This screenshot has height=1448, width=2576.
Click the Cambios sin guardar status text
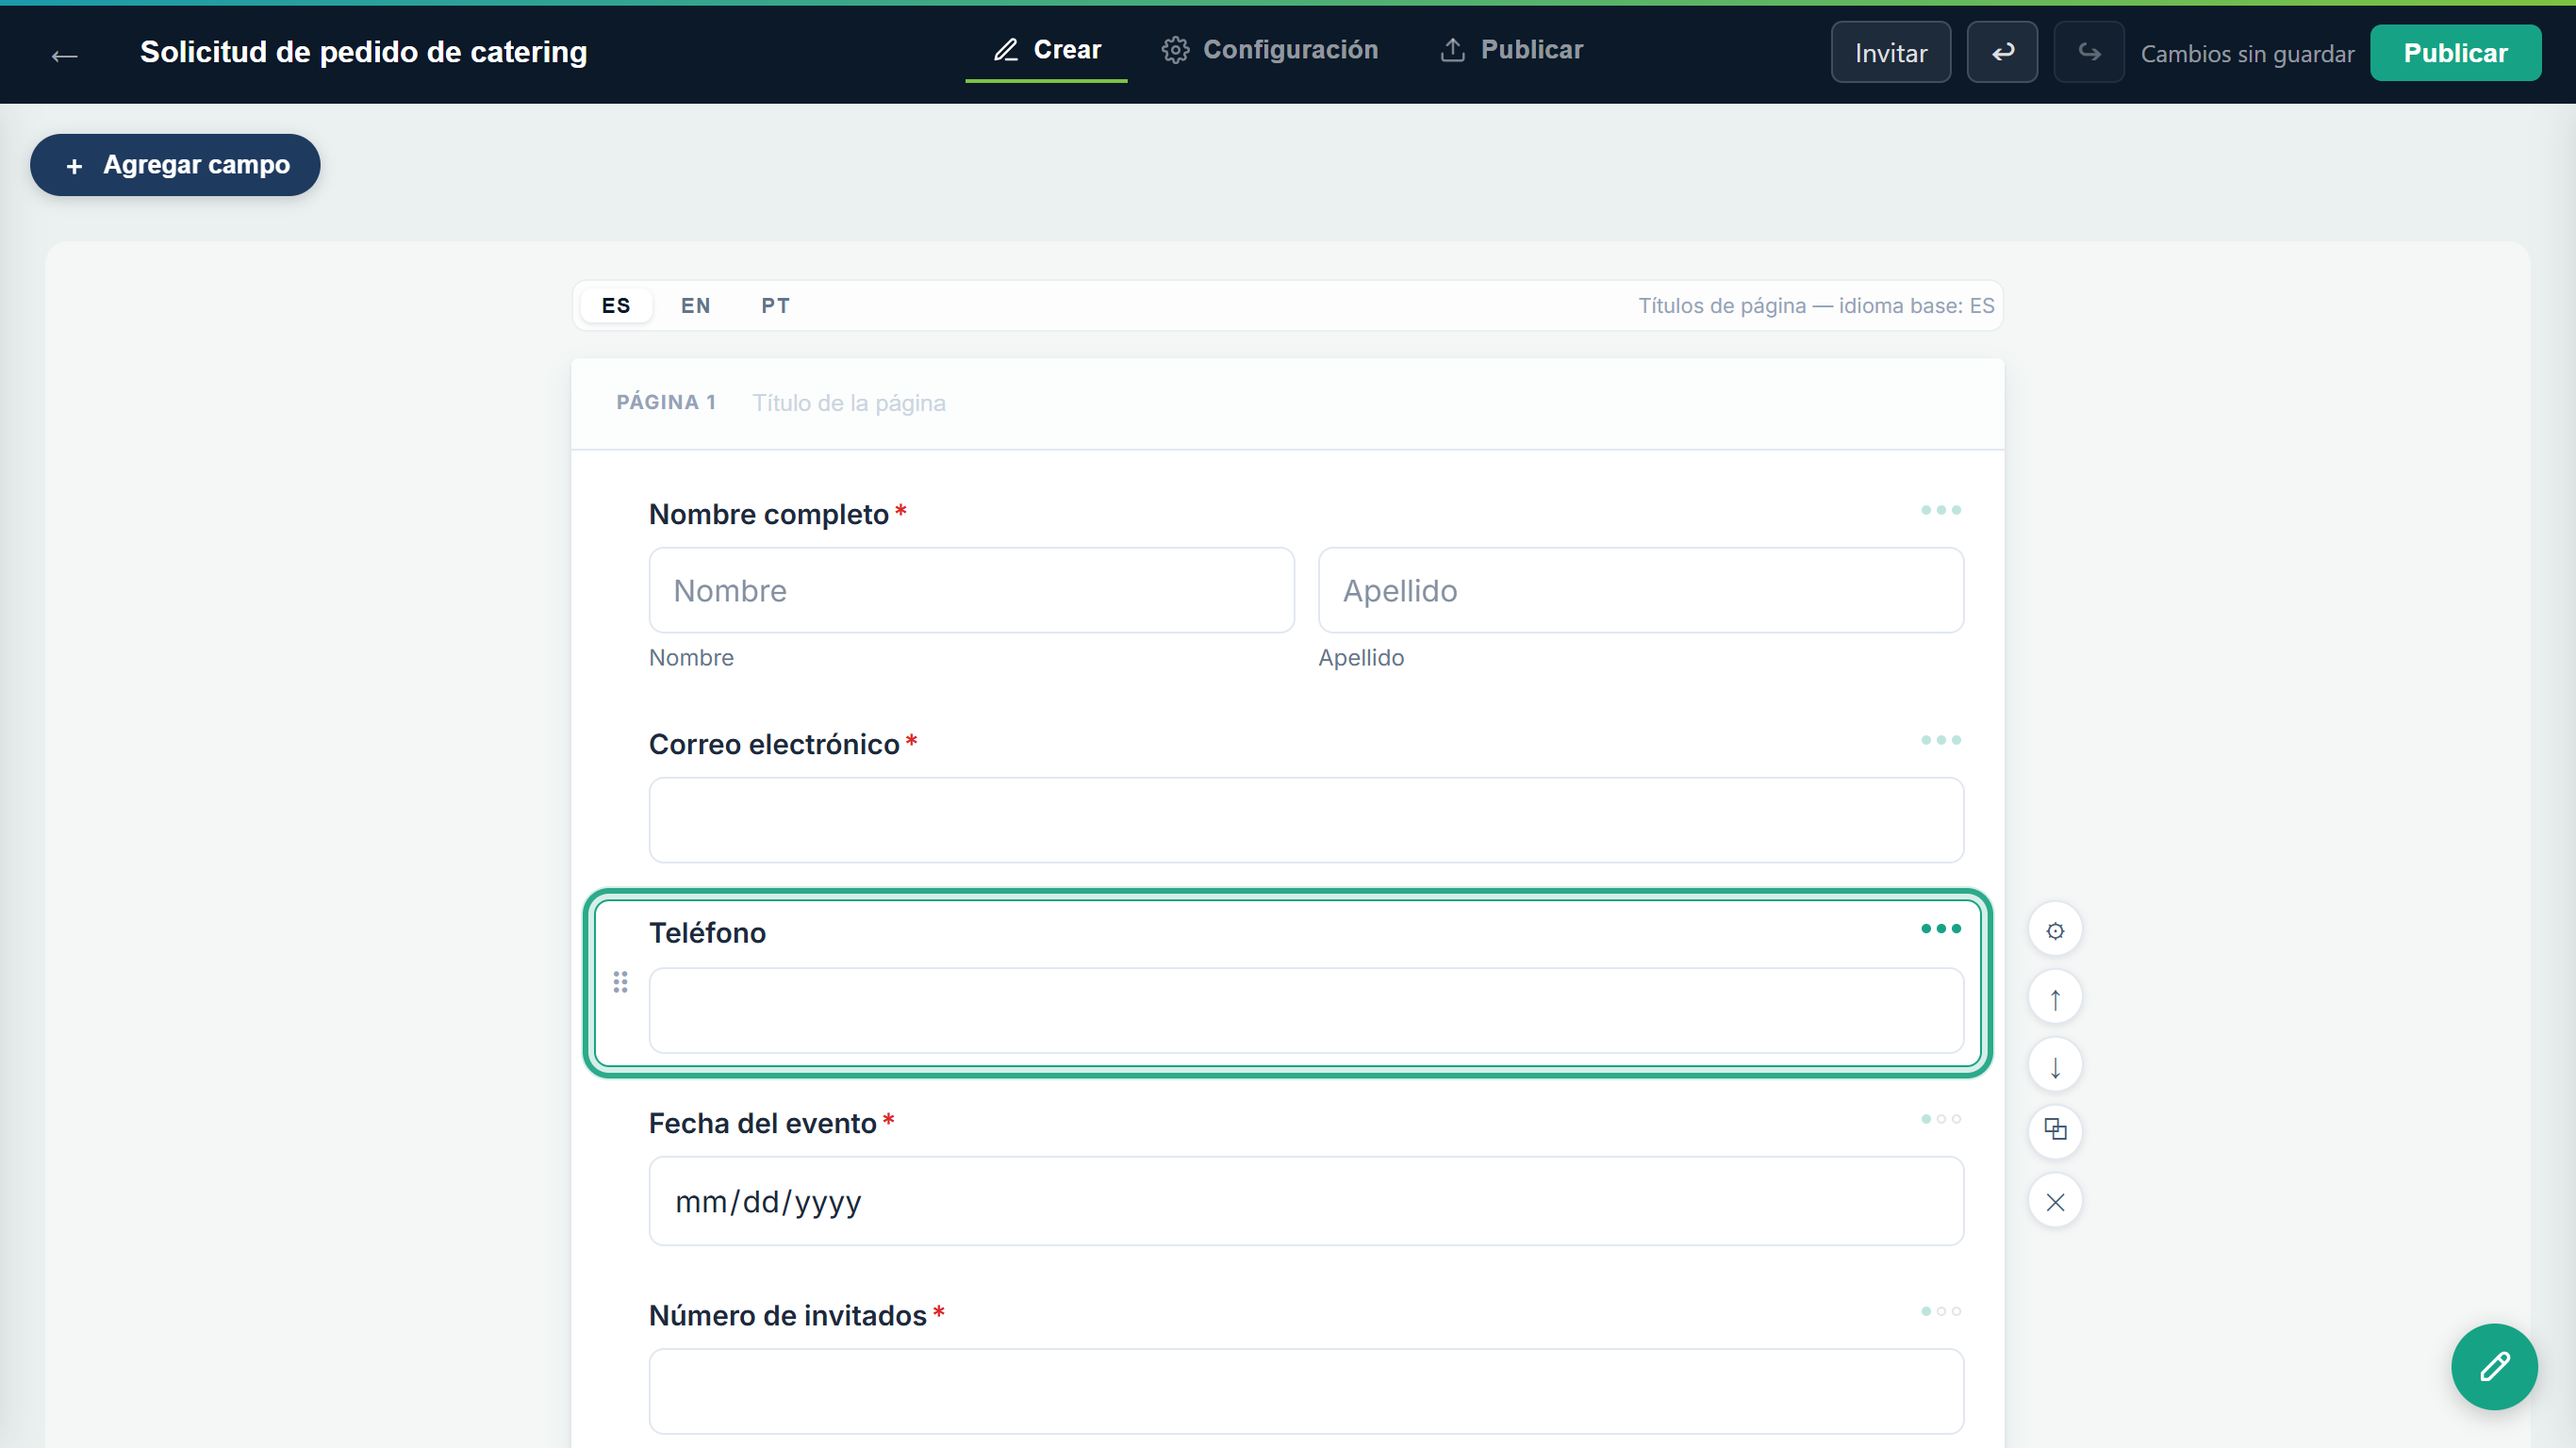(x=2247, y=54)
